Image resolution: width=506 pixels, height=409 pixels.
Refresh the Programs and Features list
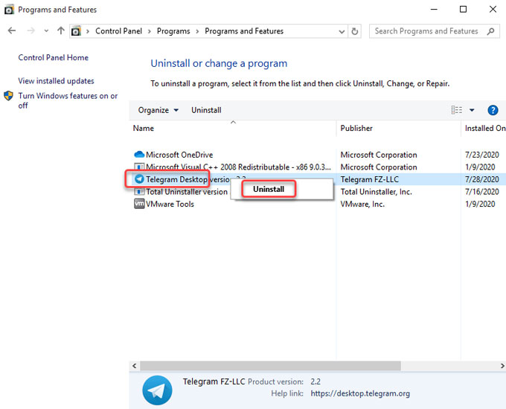(x=355, y=31)
